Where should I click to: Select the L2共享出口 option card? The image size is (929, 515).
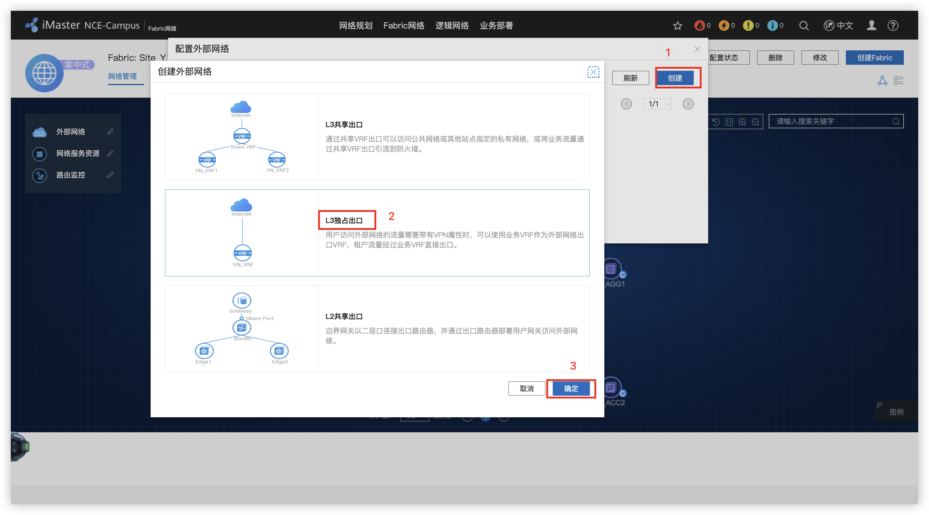pos(377,329)
